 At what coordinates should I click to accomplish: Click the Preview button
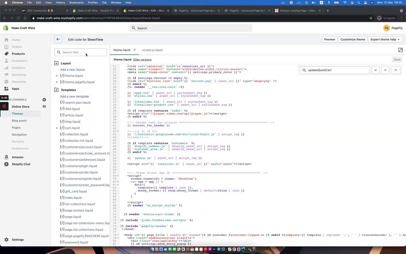pos(330,39)
